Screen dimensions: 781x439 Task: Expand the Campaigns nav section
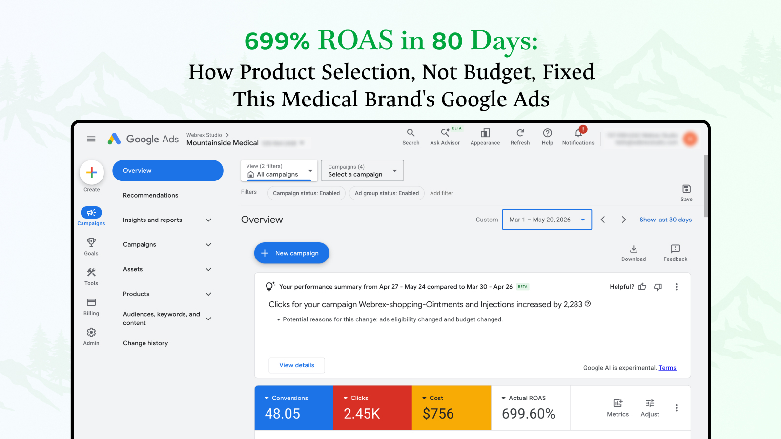point(208,244)
